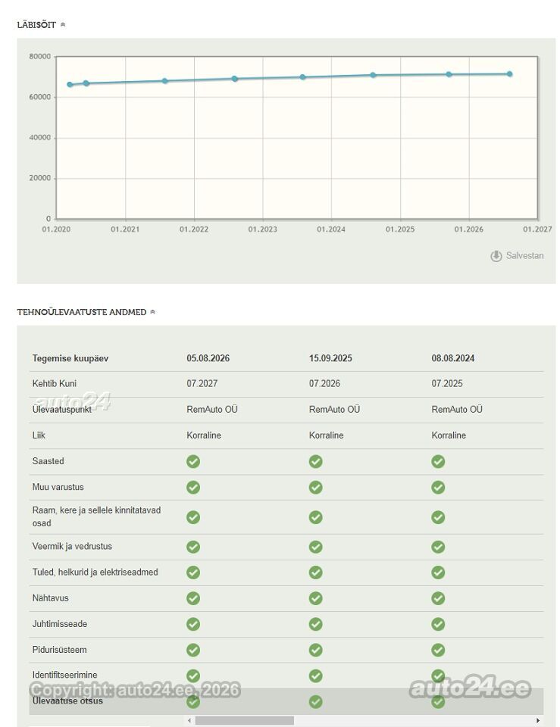The height and width of the screenshot is (727, 560).
Task: Select the 05.08.2026 inspection date header
Action: [x=208, y=358]
